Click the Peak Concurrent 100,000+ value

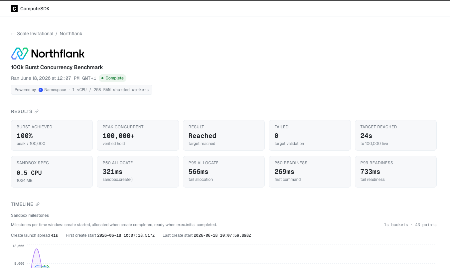(118, 136)
